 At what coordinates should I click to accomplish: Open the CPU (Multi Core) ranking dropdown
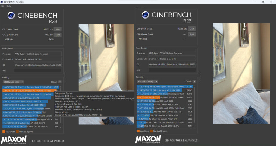[147, 81]
